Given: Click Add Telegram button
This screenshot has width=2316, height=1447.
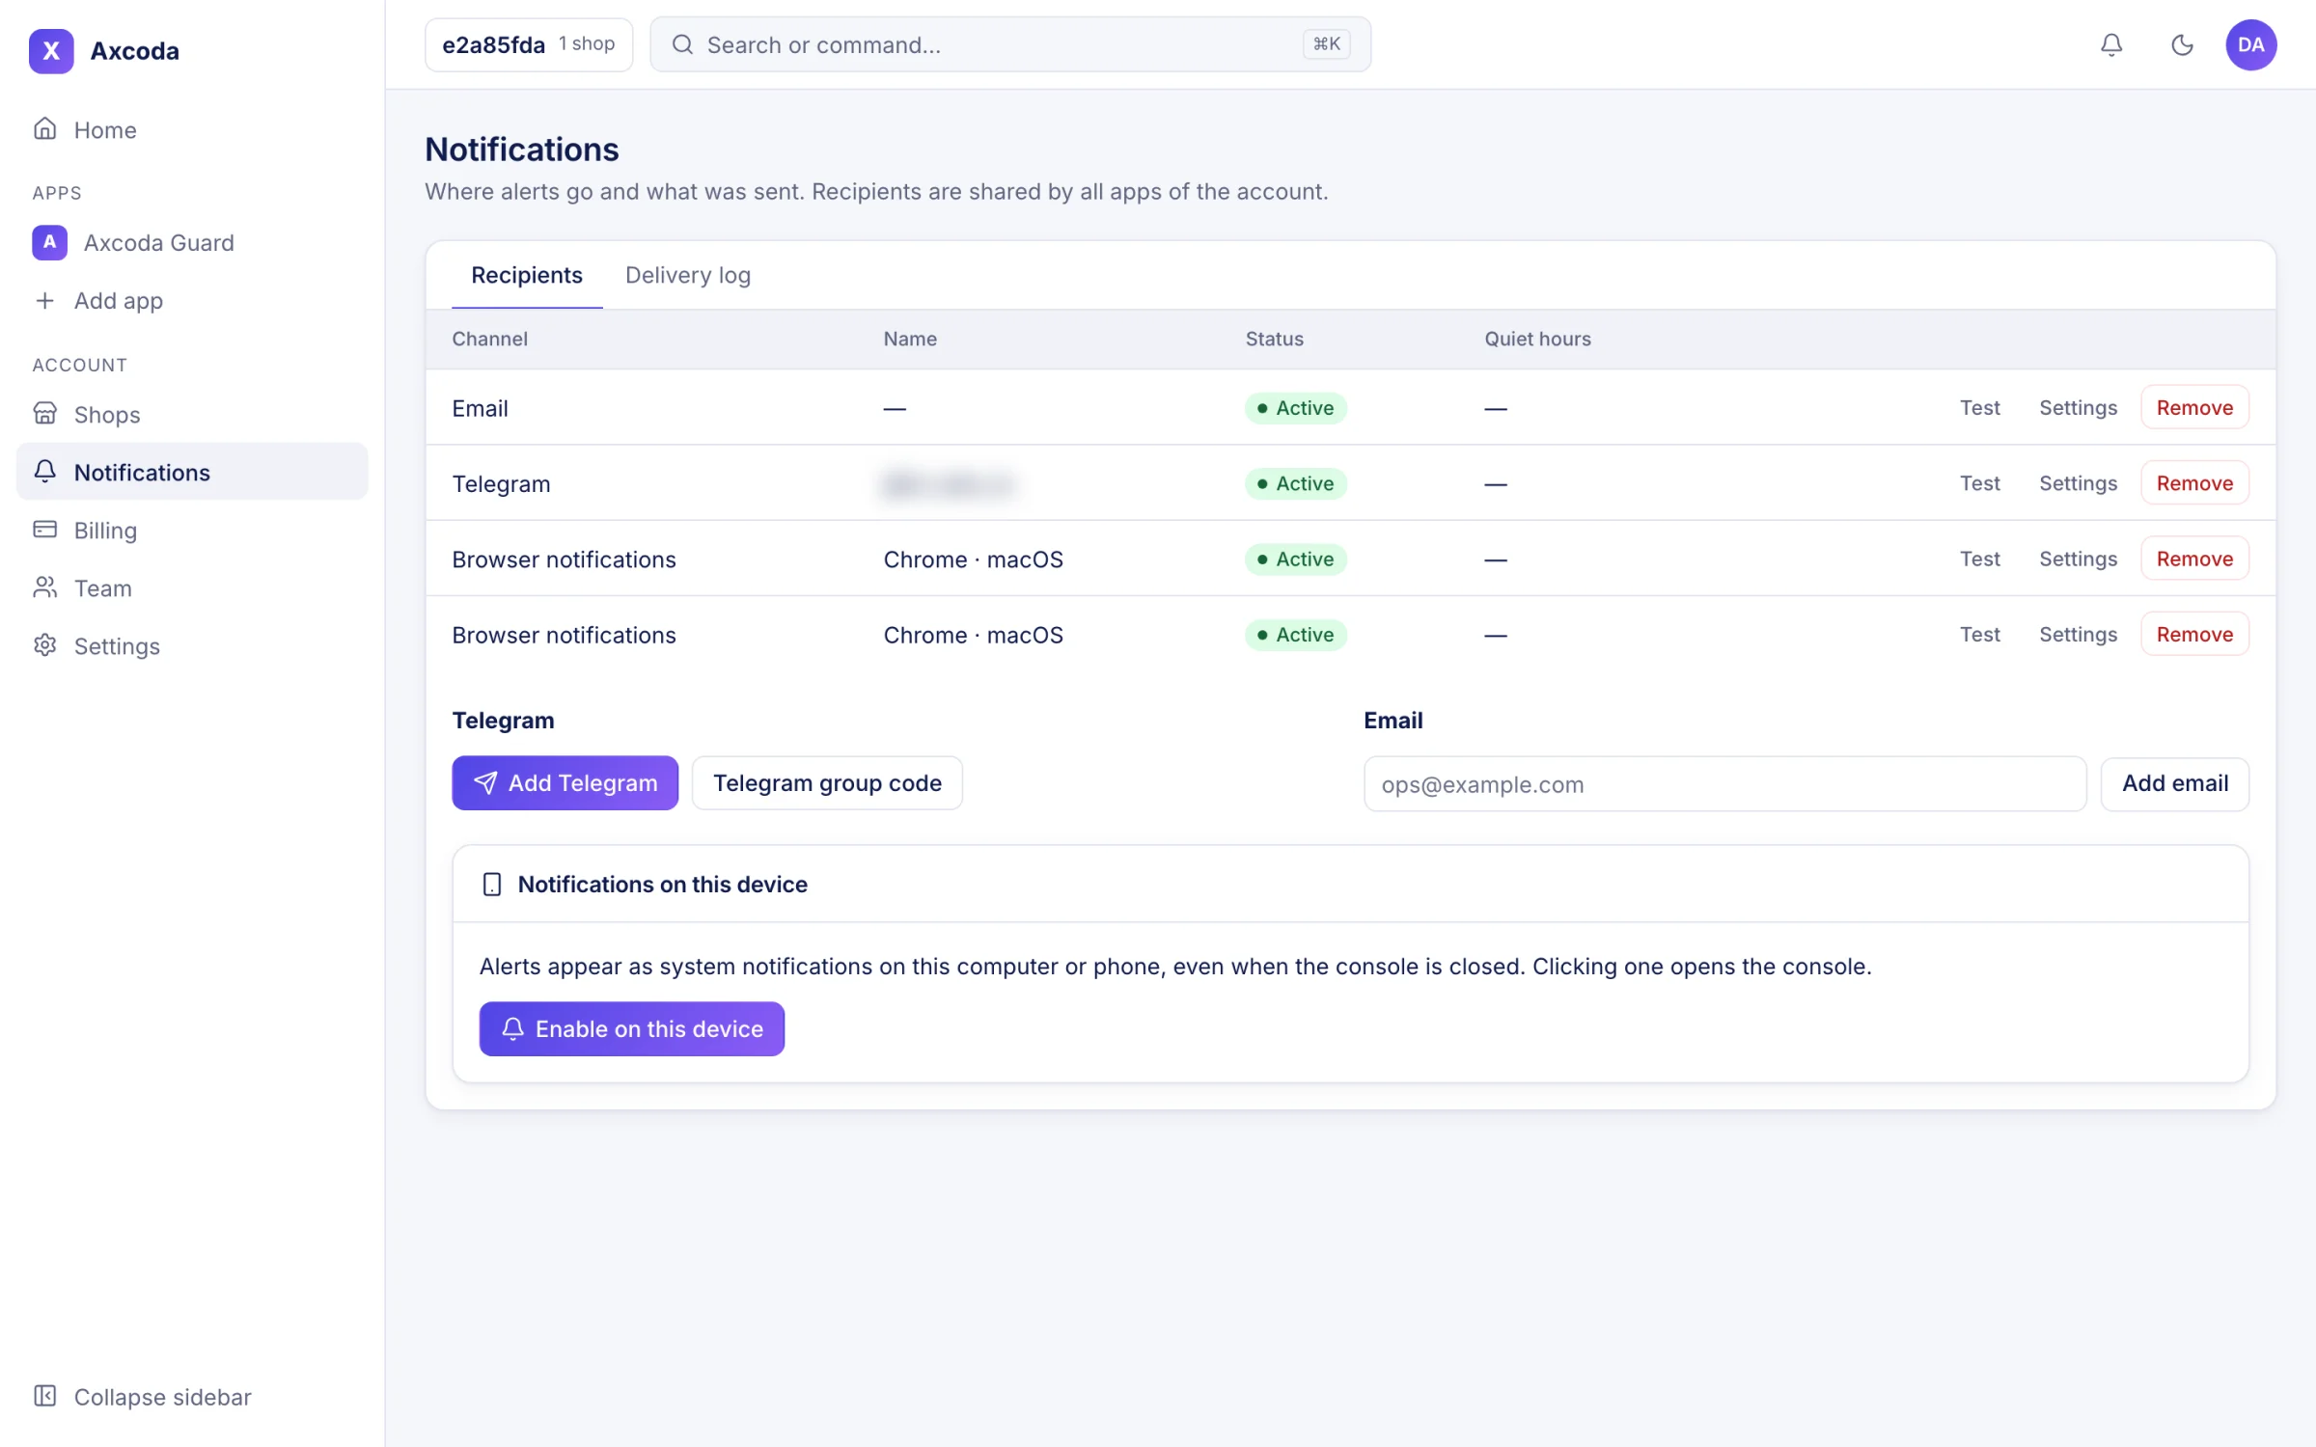Looking at the screenshot, I should [x=565, y=782].
